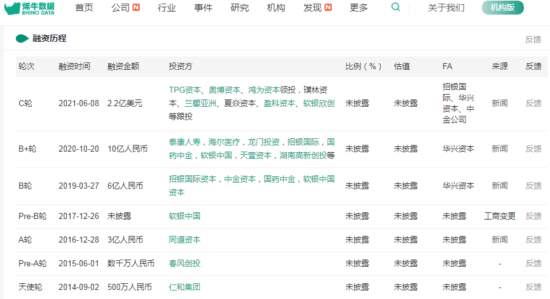Select the 2.2亿美元 amount cell
The width and height of the screenshot is (550, 299).
click(x=125, y=103)
